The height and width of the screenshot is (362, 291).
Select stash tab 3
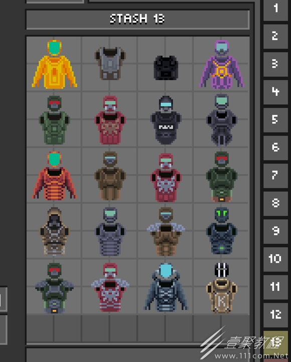(x=275, y=64)
